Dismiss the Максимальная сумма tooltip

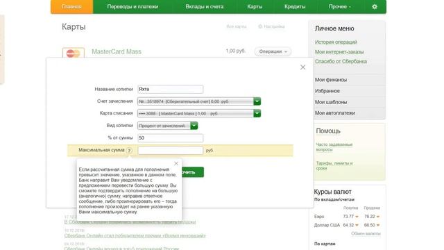click(176, 164)
